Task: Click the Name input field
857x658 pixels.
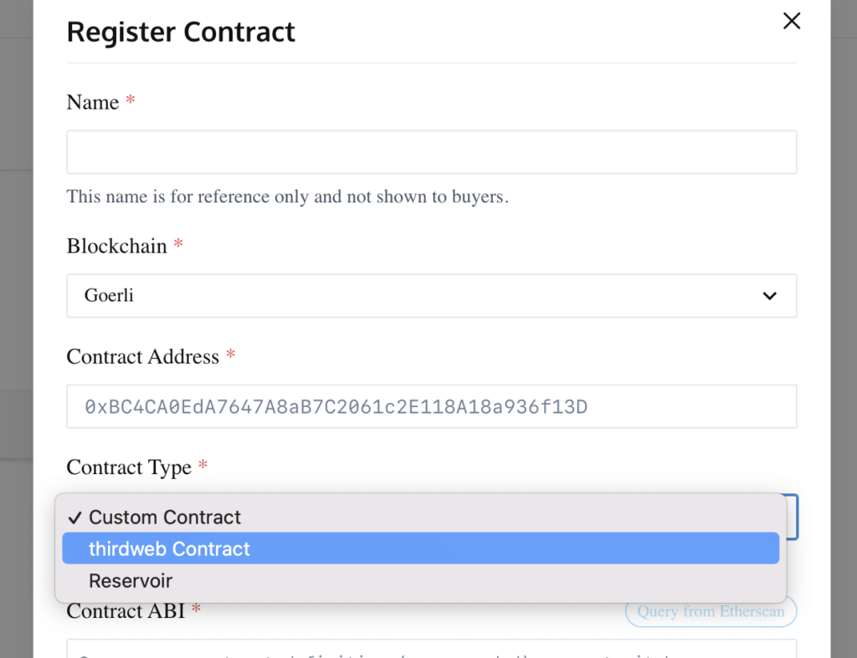Action: pyautogui.click(x=431, y=152)
